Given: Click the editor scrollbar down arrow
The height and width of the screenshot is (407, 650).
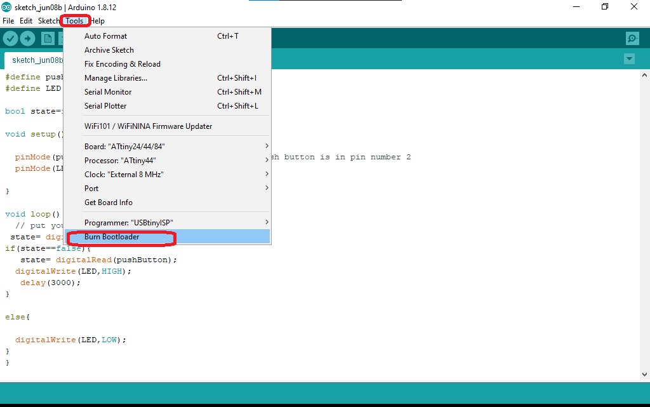Looking at the screenshot, I should [x=644, y=374].
